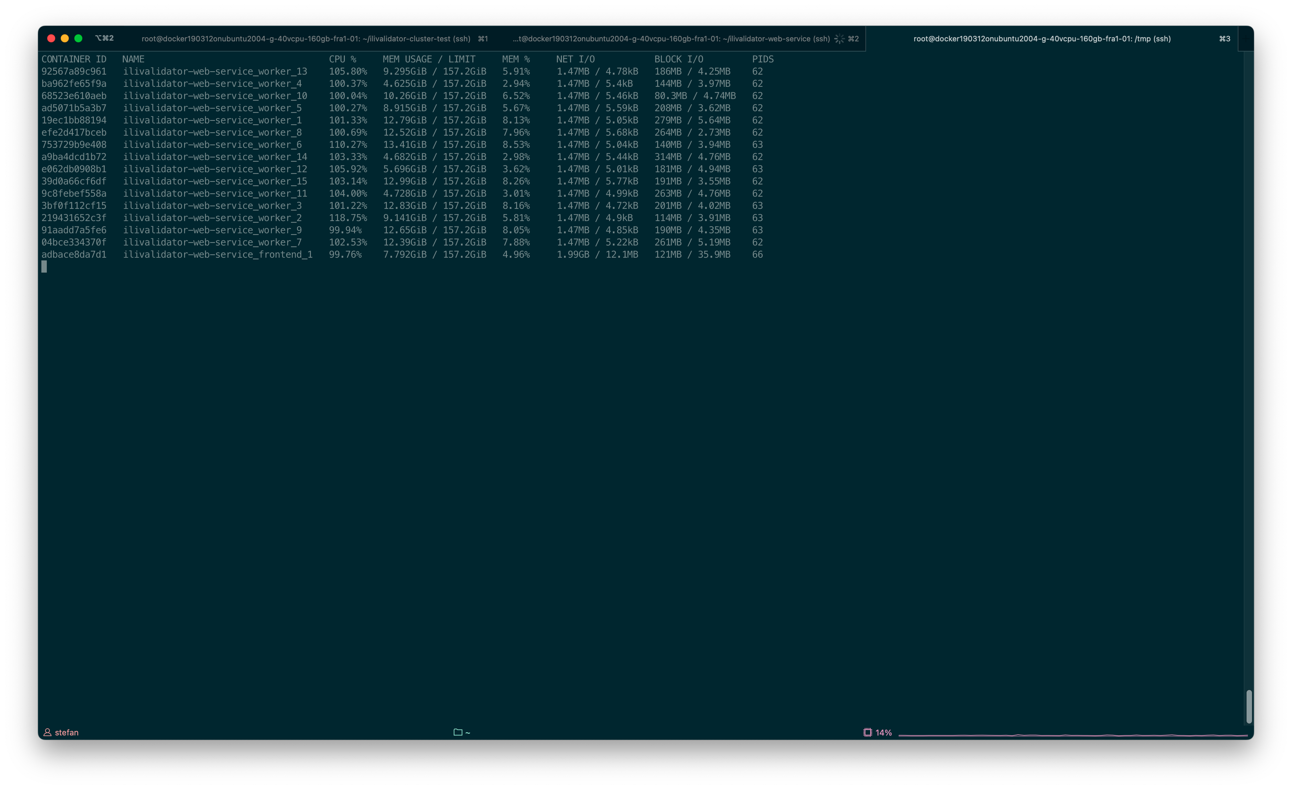Switch to the ilivalidator-cluster-test ssh tab

click(x=315, y=39)
